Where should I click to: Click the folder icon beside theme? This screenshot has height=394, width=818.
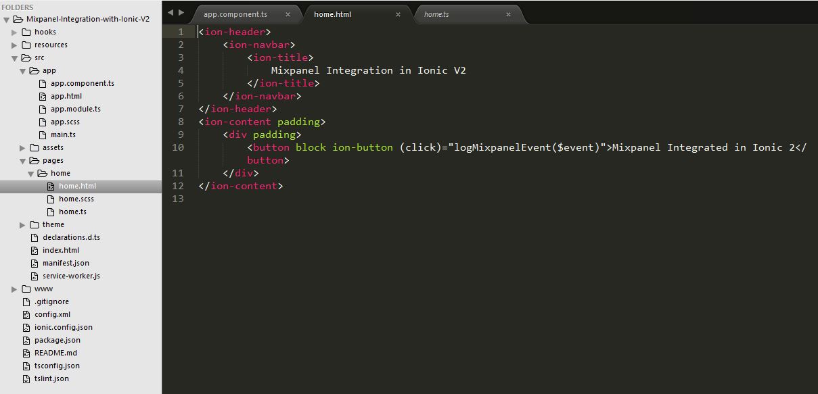35,224
